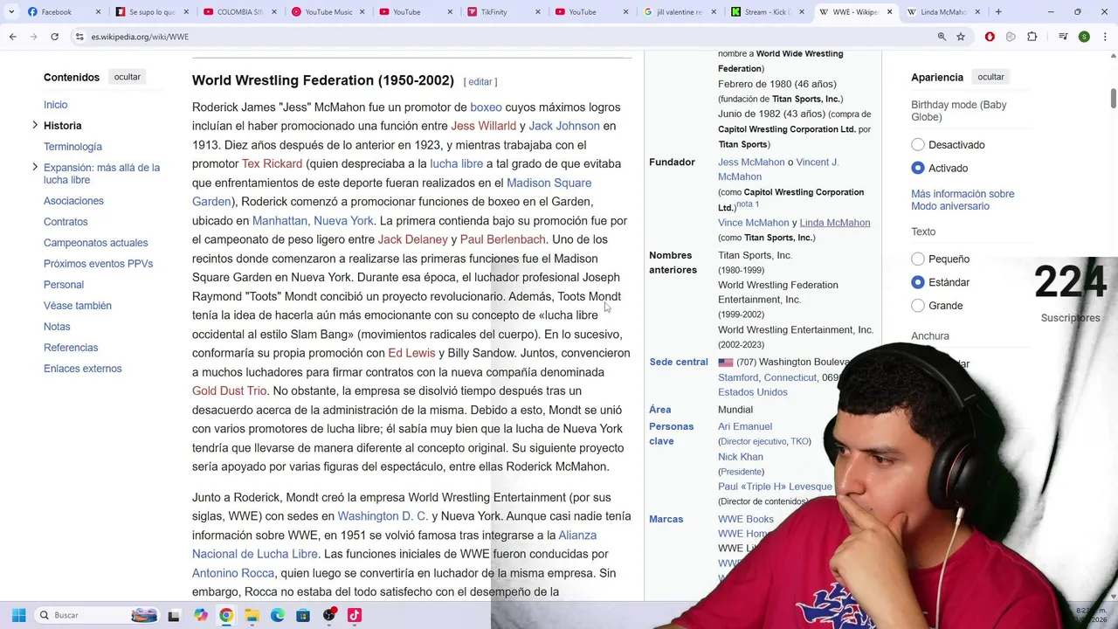Open 'Más información sobre Modo aniversario' link
This screenshot has width=1118, height=629.
(963, 200)
